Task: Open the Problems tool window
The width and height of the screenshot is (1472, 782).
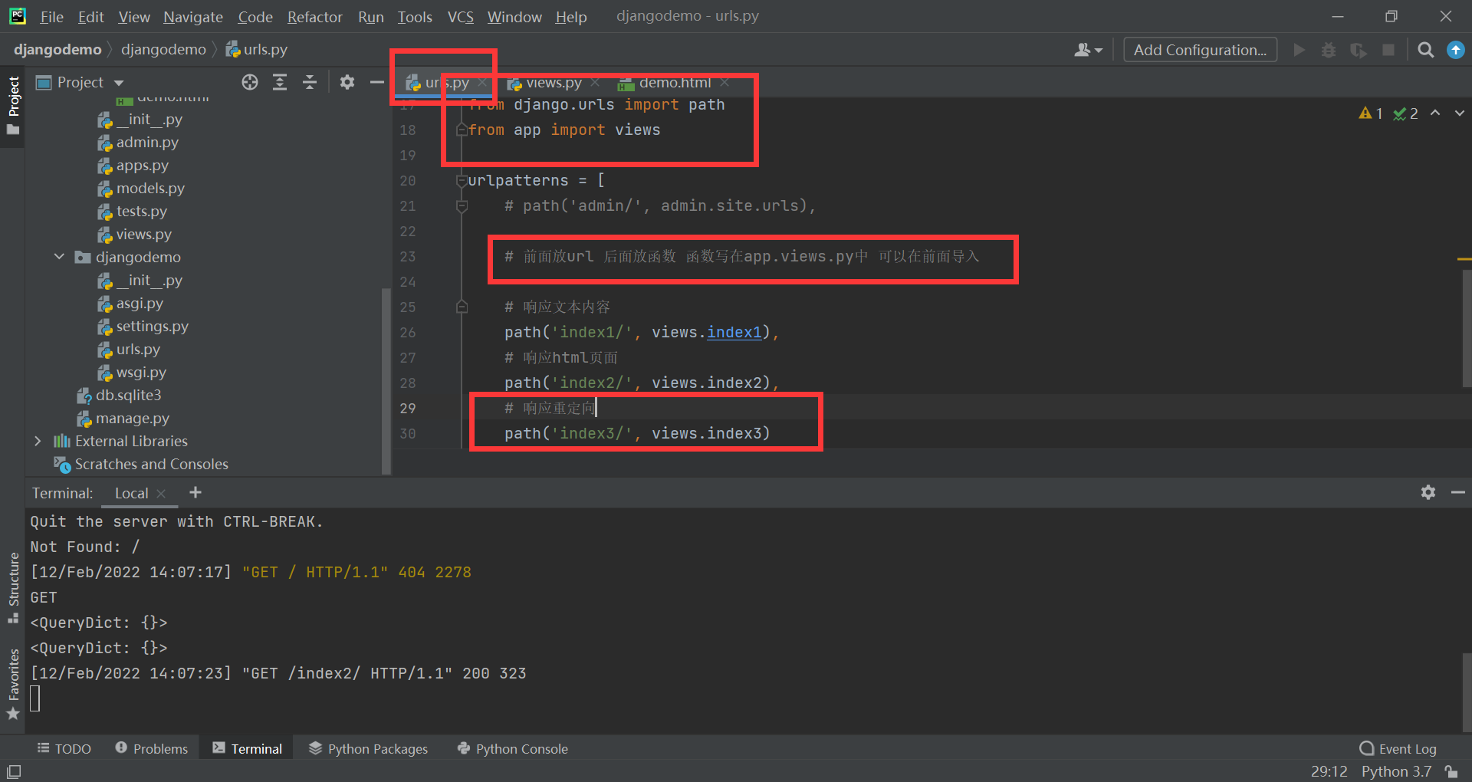Action: point(152,748)
